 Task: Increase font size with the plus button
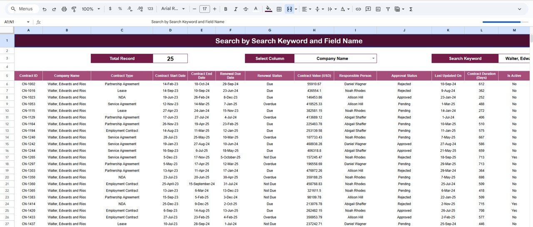tap(214, 9)
